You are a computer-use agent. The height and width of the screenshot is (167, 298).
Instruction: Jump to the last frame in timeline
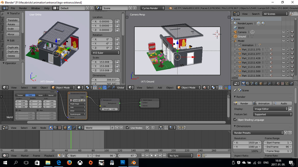[164, 156]
